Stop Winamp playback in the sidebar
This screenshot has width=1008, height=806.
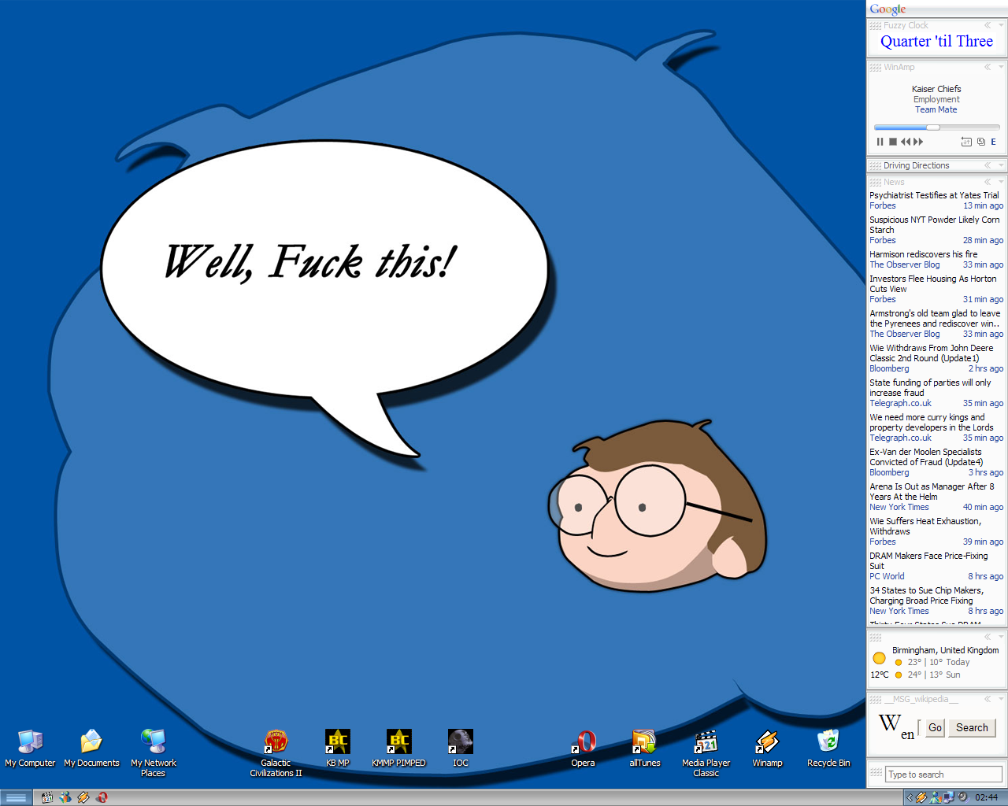point(893,142)
